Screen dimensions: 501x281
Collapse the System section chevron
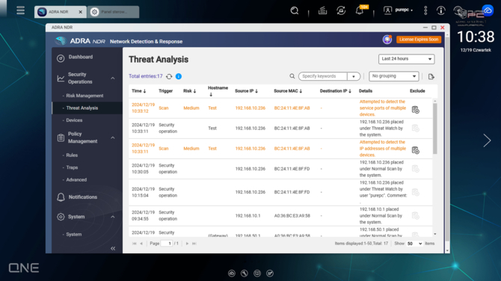[x=113, y=217]
